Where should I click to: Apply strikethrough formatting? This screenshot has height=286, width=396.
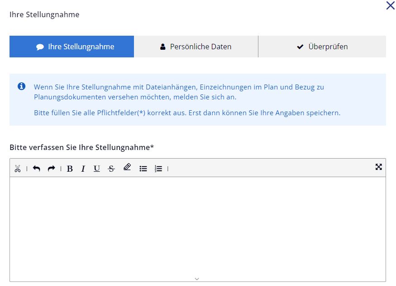(x=111, y=168)
